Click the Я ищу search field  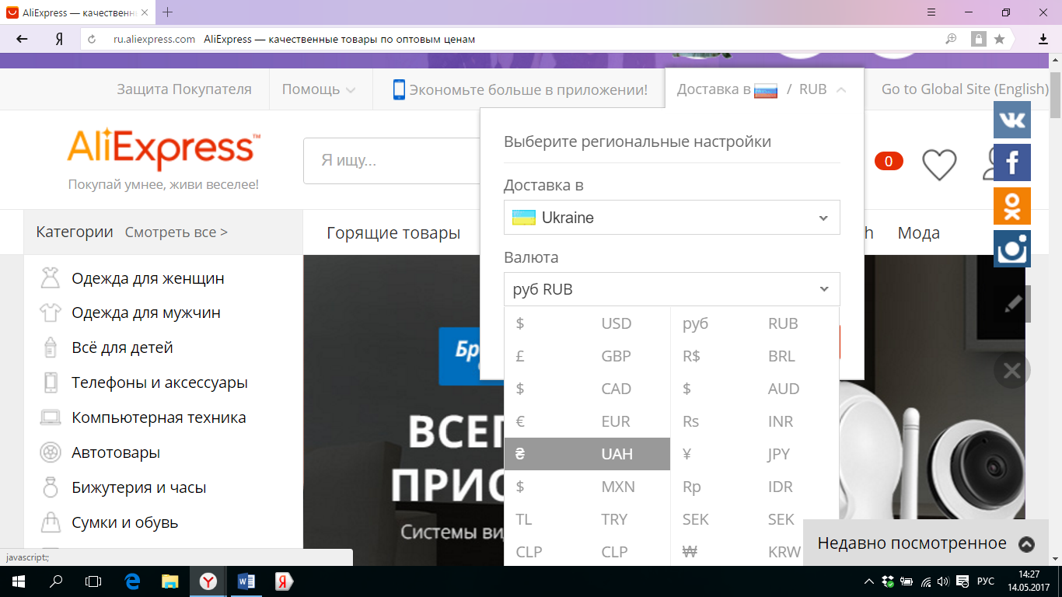click(392, 161)
